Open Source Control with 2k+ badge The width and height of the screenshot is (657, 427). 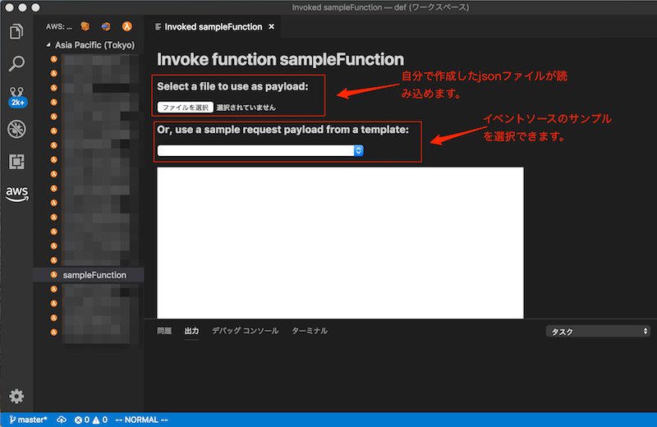point(17,97)
